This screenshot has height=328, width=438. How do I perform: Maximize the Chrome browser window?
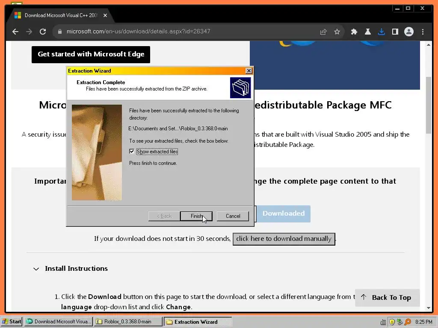(x=408, y=9)
